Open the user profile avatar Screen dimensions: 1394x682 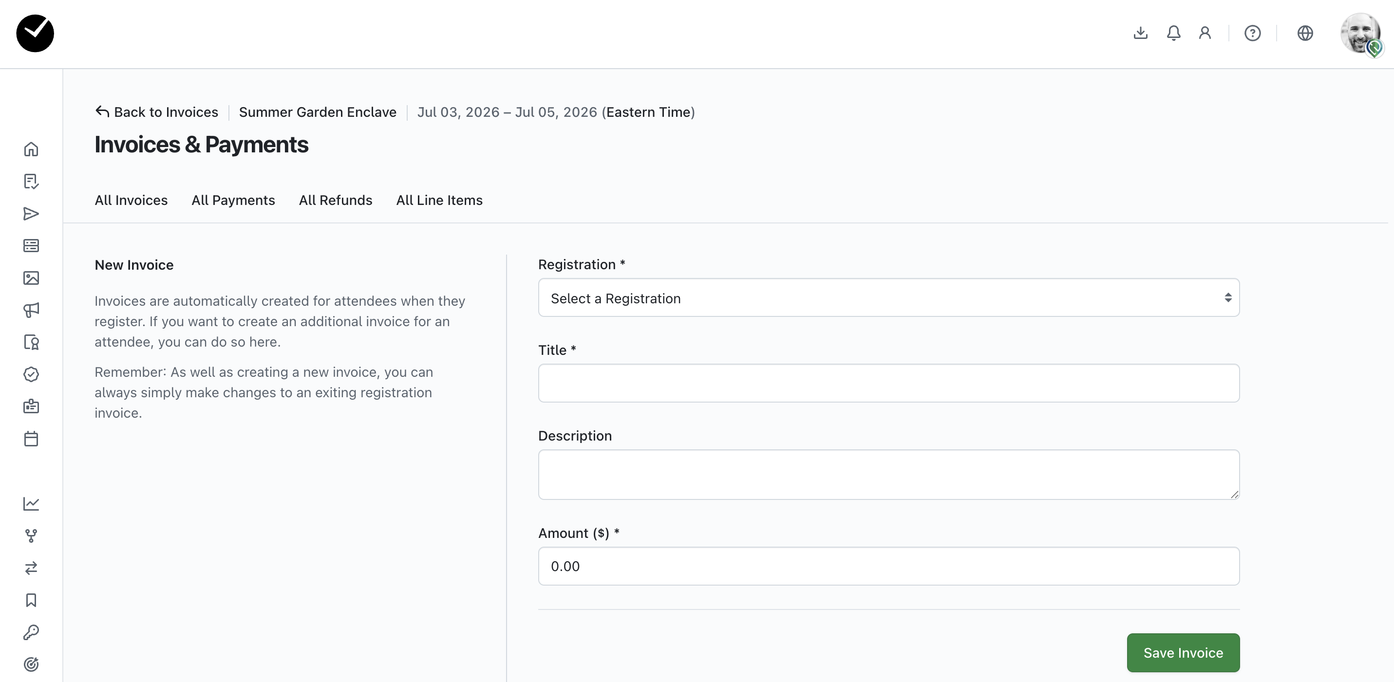coord(1360,34)
